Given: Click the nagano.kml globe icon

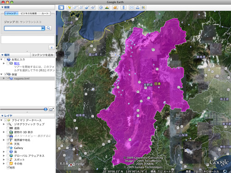Looking at the screenshot, I should pos(11,78).
